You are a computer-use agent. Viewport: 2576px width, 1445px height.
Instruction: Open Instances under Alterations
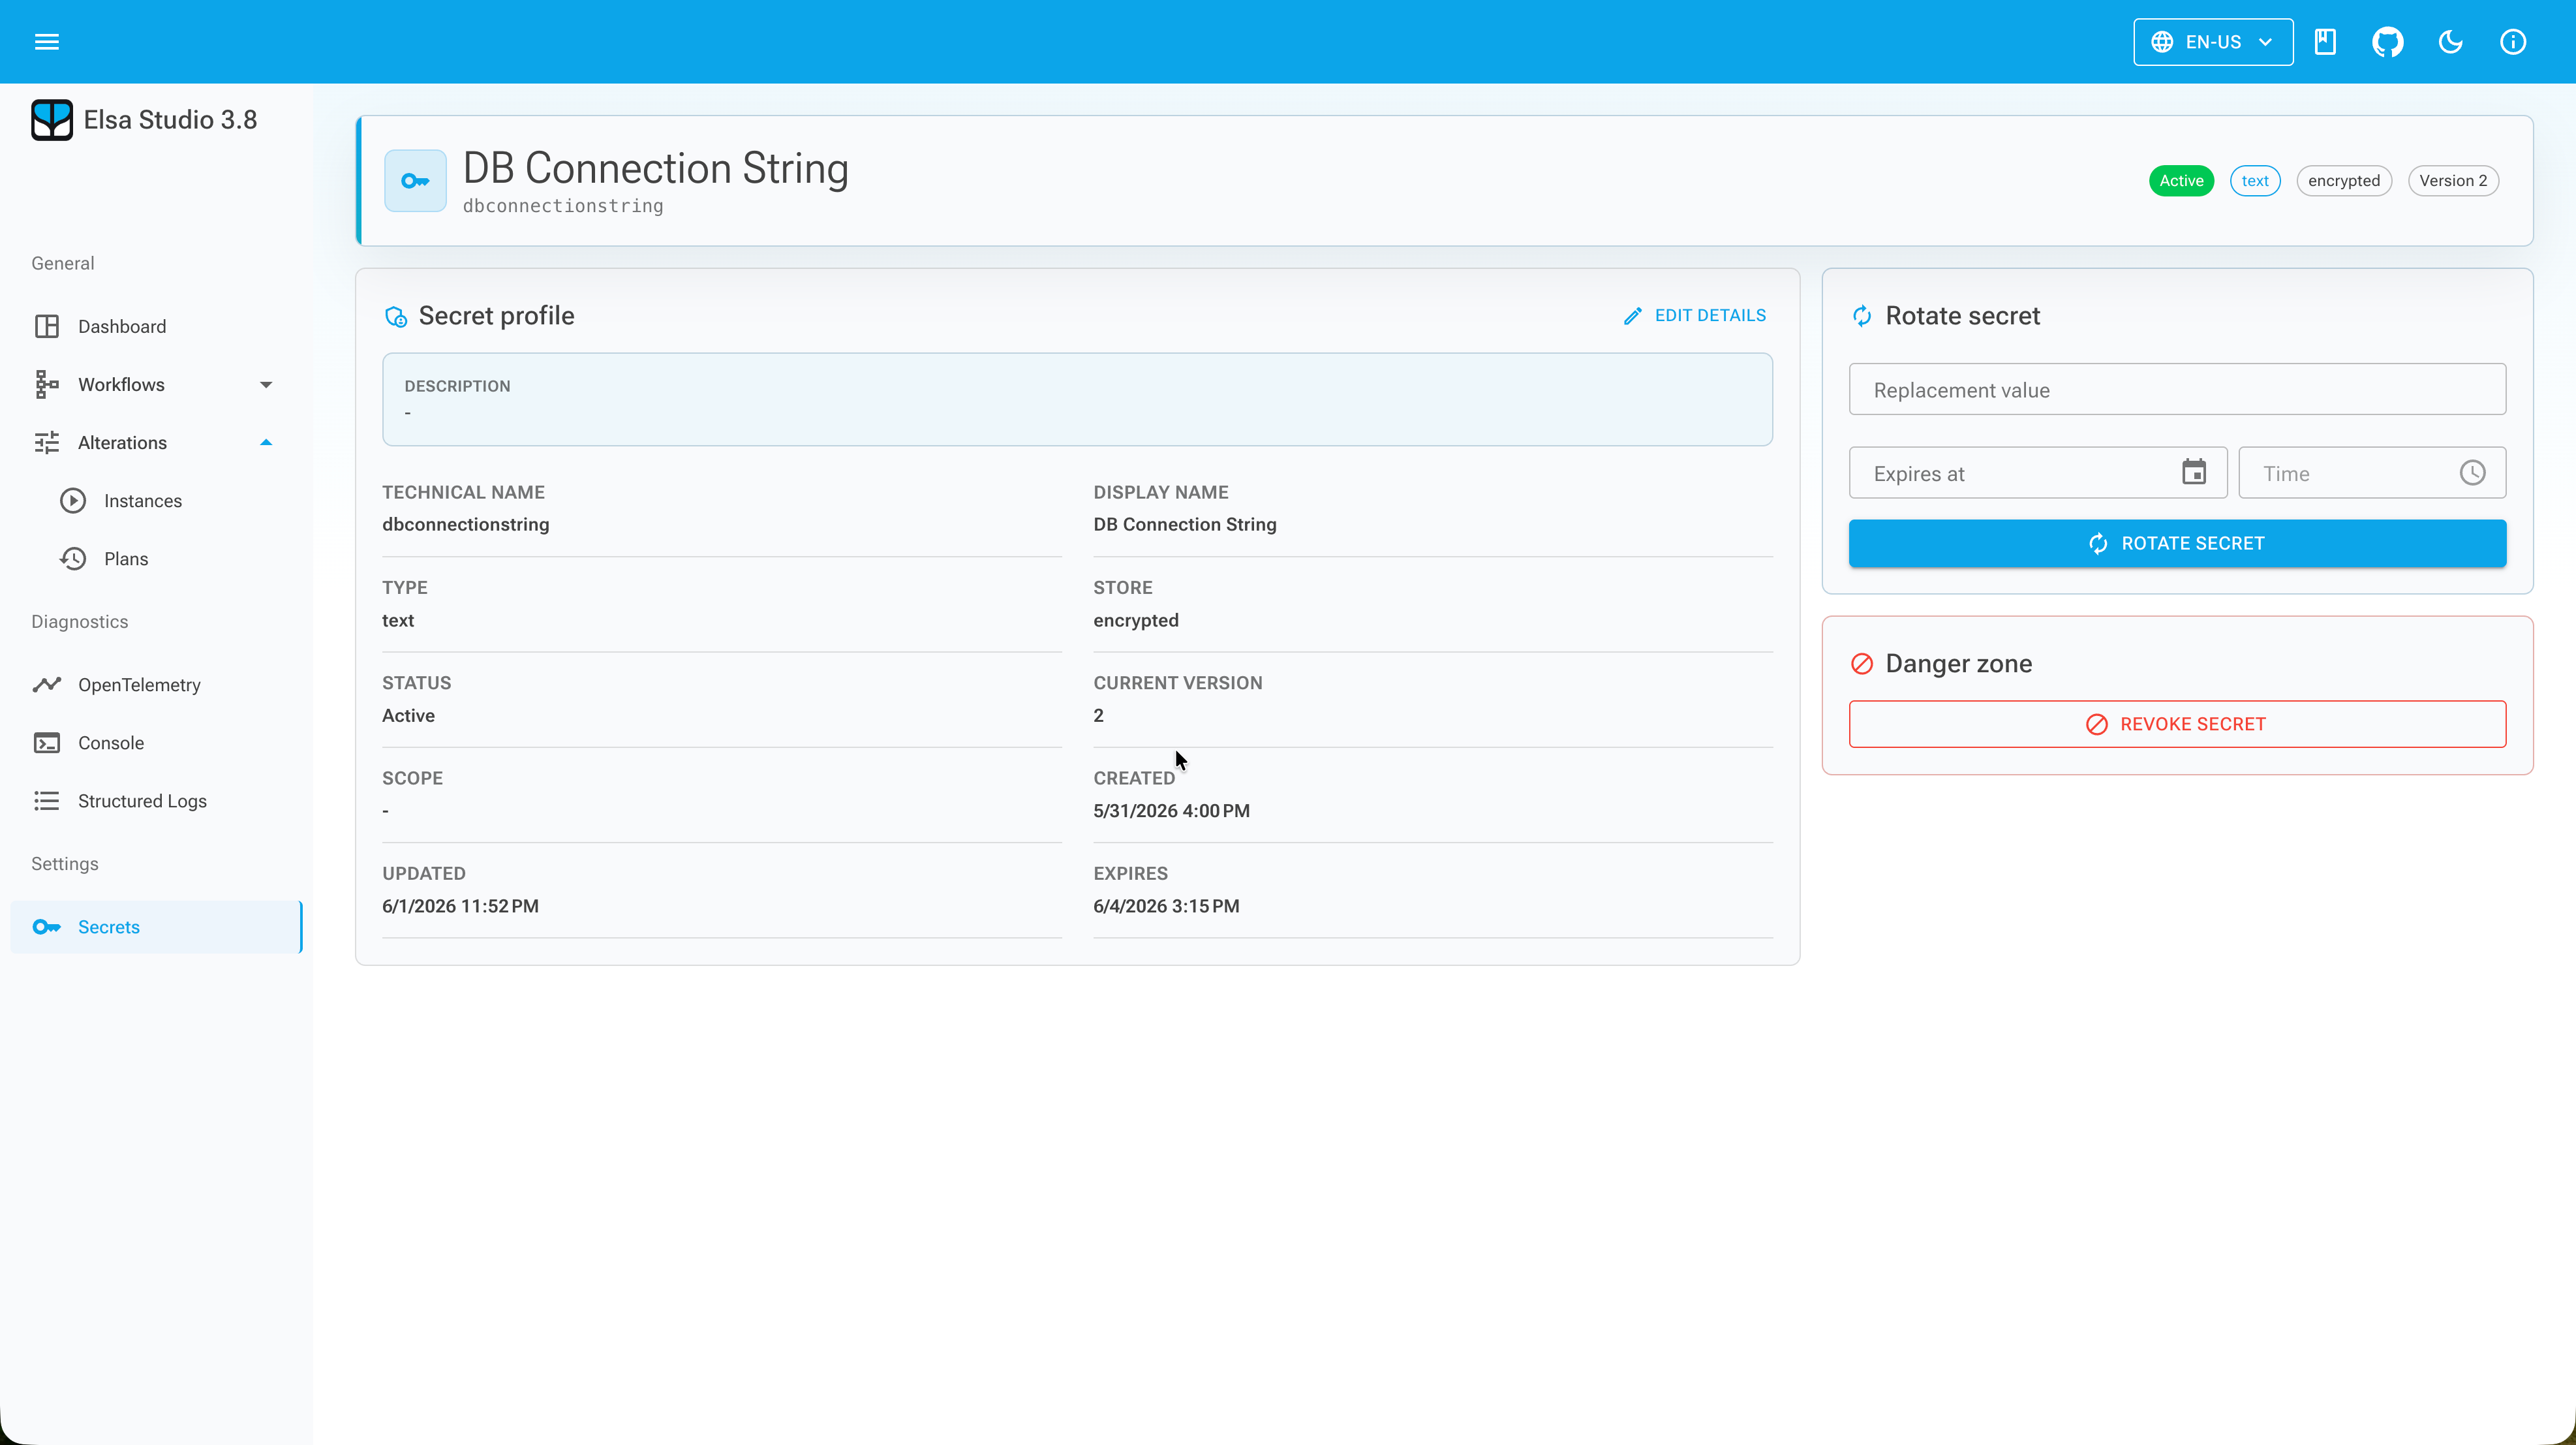pyautogui.click(x=156, y=500)
